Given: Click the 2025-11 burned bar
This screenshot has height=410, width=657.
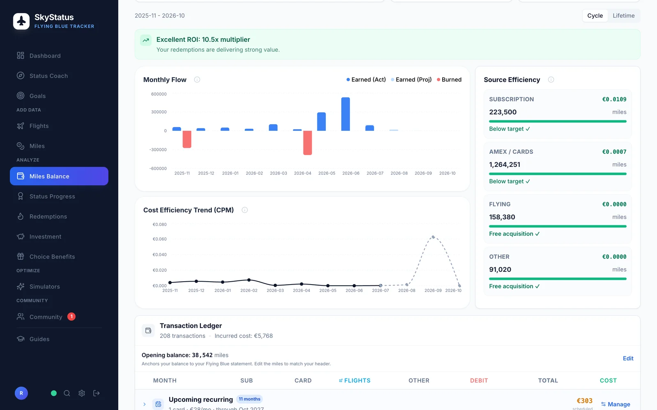Looking at the screenshot, I should pos(187,139).
